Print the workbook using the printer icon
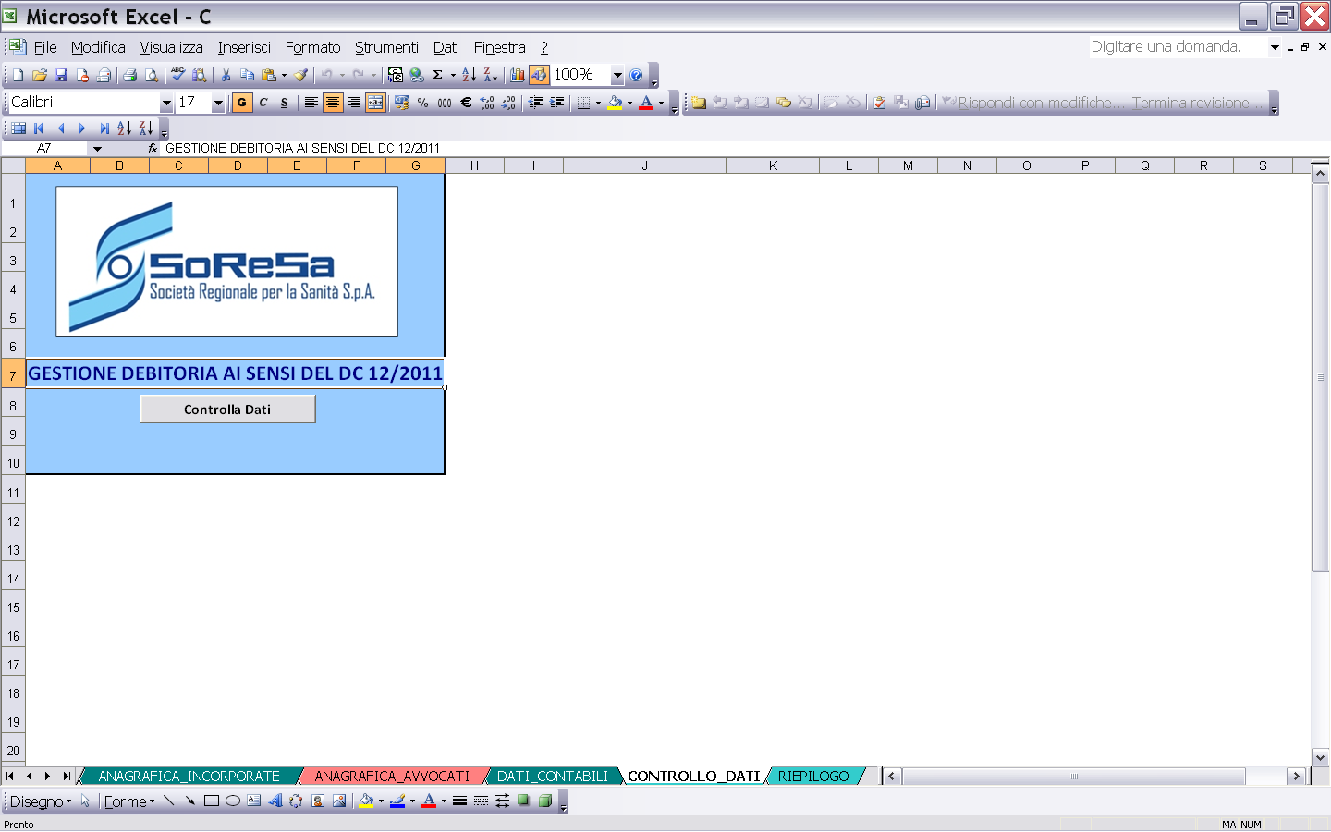The width and height of the screenshot is (1331, 832). tap(130, 75)
